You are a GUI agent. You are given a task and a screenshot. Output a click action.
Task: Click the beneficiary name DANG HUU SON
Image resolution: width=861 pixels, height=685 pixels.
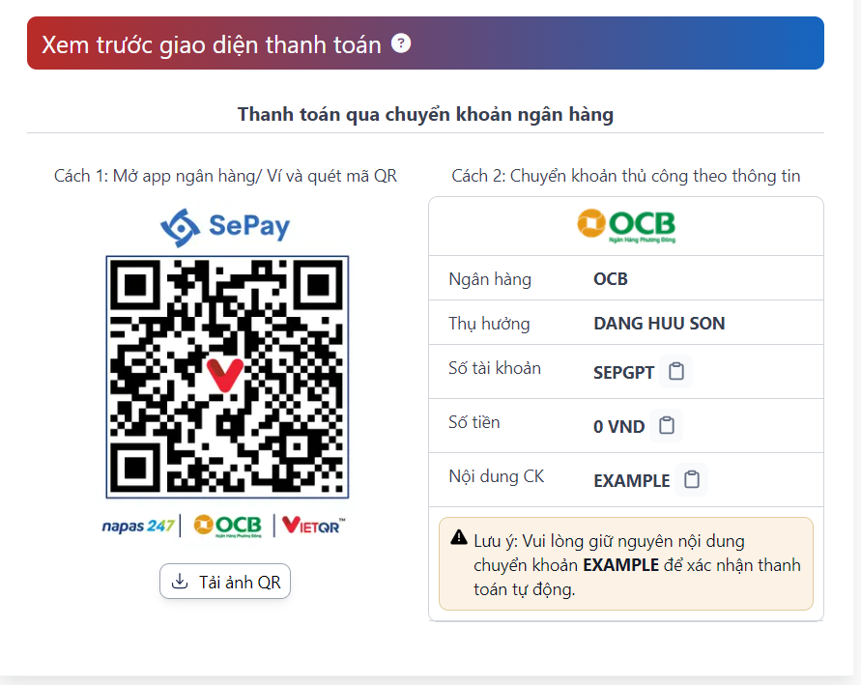[x=659, y=324]
